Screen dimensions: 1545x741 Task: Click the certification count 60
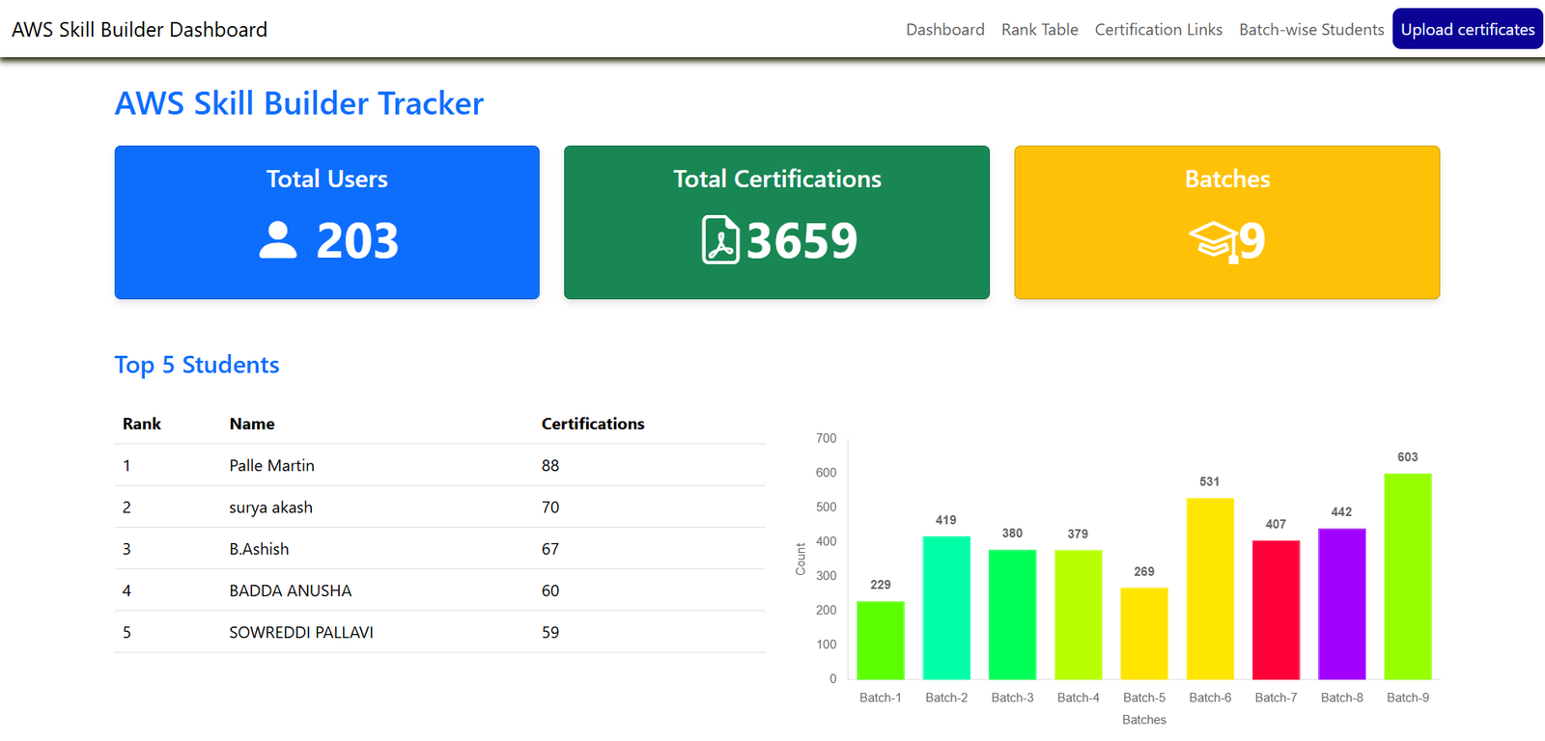[x=550, y=590]
